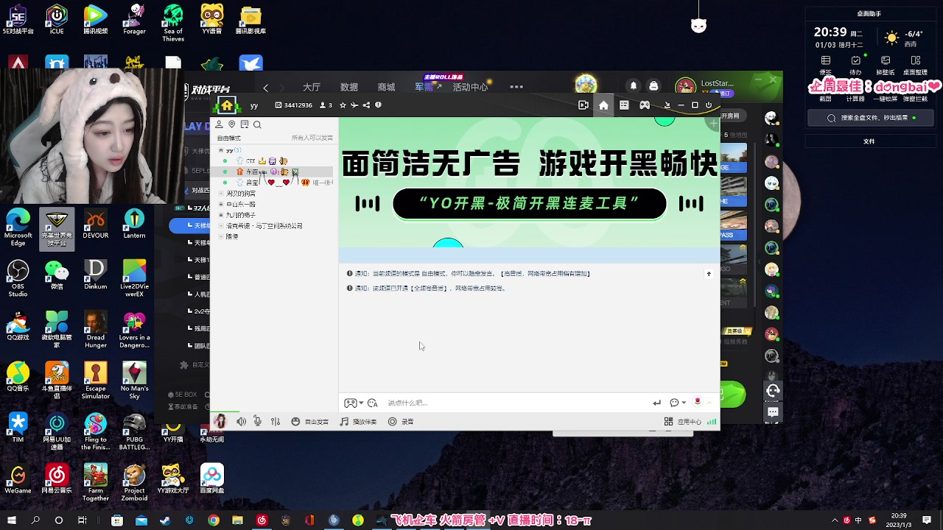
Task: Click the Chrome icon on the taskbar
Action: click(213, 520)
